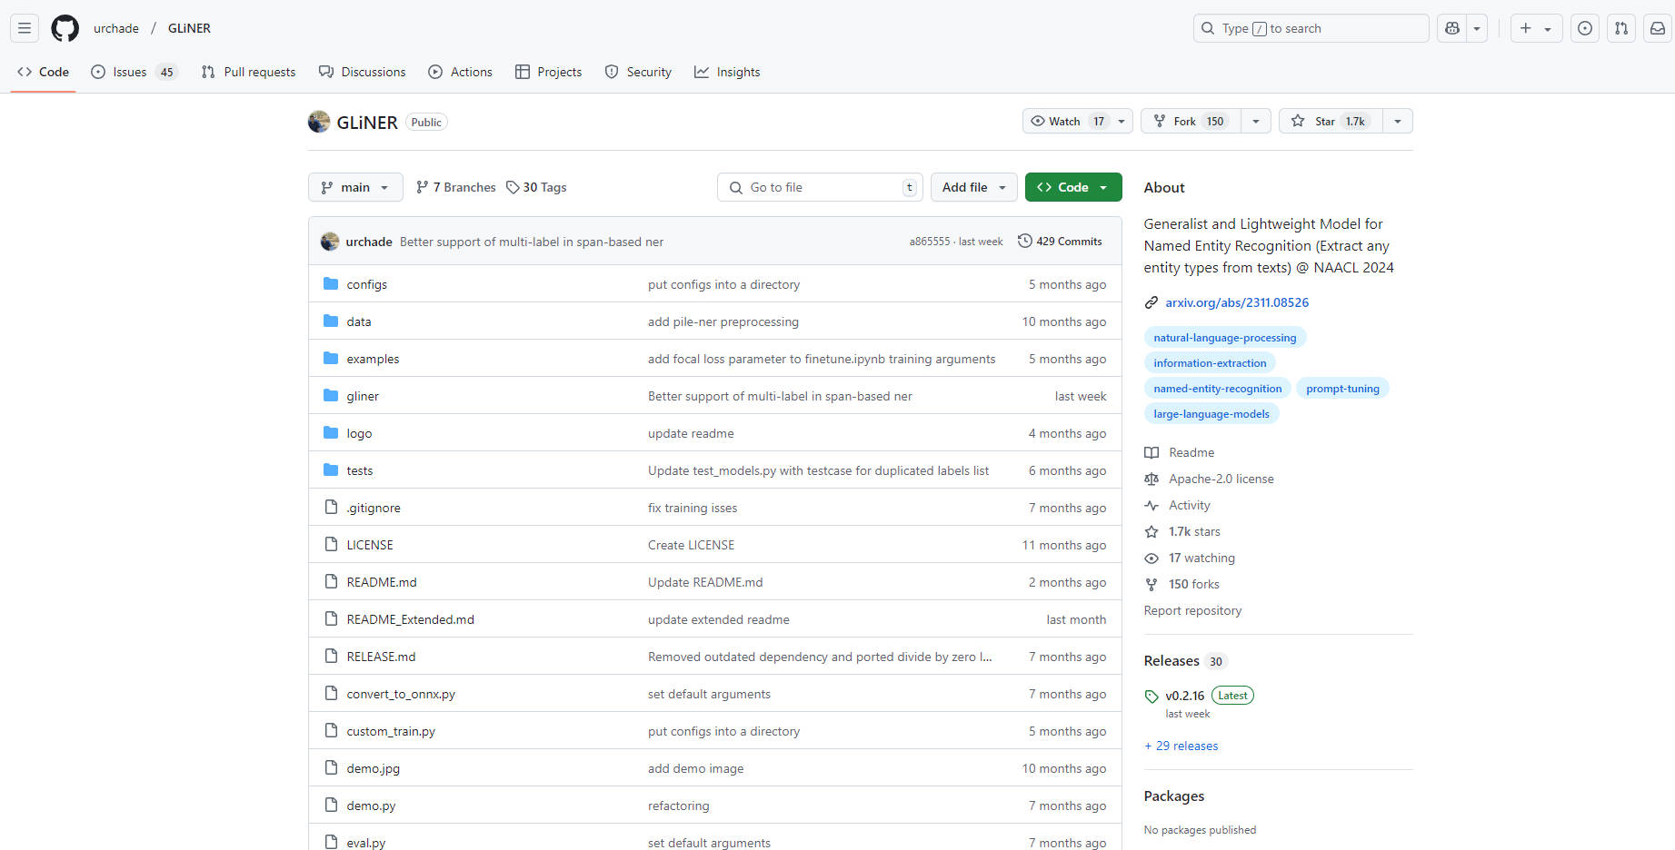Viewport: 1675px width, 850px height.
Task: Expand the main branch dropdown
Action: point(354,187)
